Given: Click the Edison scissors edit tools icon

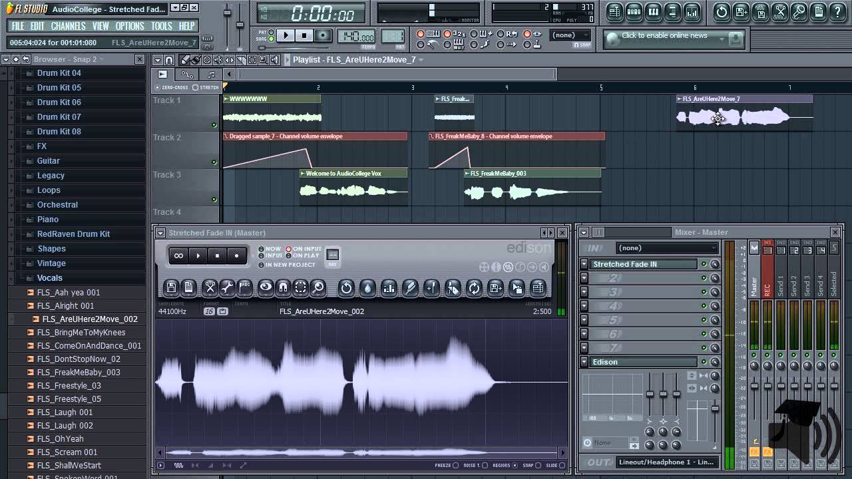Looking at the screenshot, I should [x=210, y=287].
